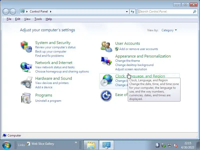Screen dimensions: 200x150
Task: Click the Computer icon in status bar
Action: click(4, 135)
